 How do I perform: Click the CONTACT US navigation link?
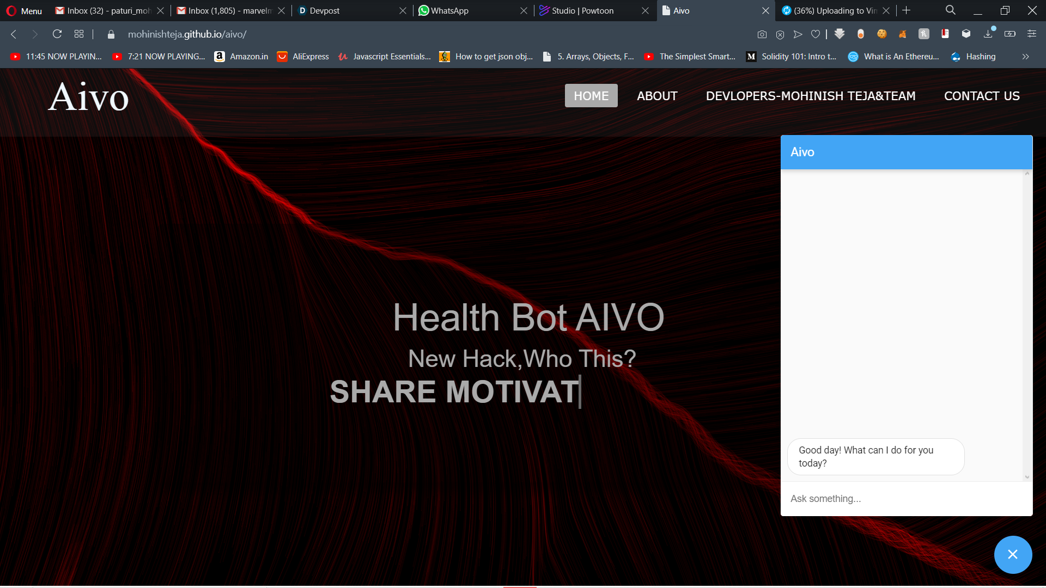[x=982, y=96]
